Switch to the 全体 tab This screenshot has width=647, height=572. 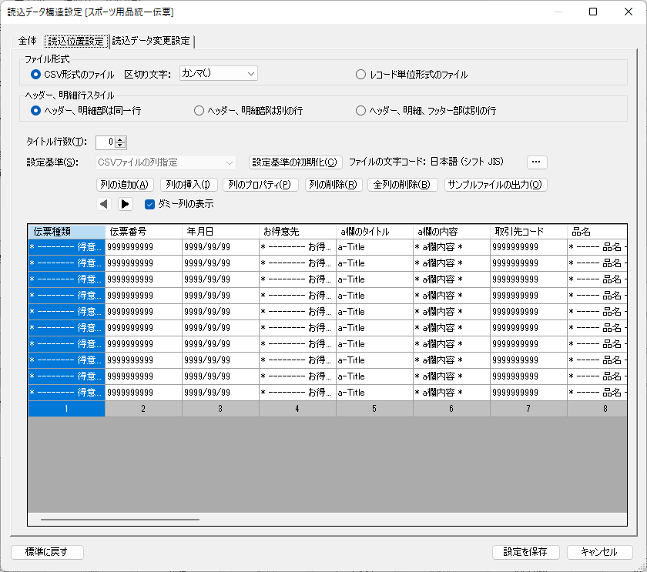(27, 41)
